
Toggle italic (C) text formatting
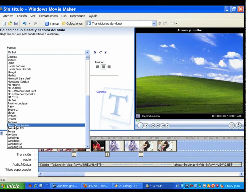[100, 52]
